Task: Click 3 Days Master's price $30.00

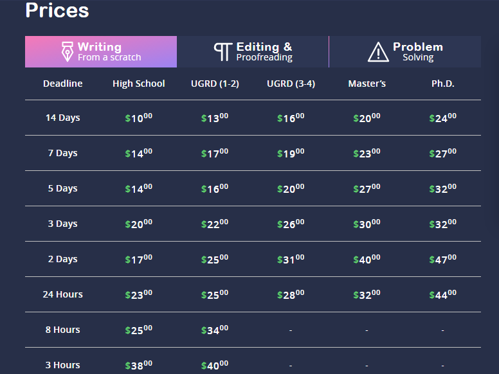Action: pos(367,224)
